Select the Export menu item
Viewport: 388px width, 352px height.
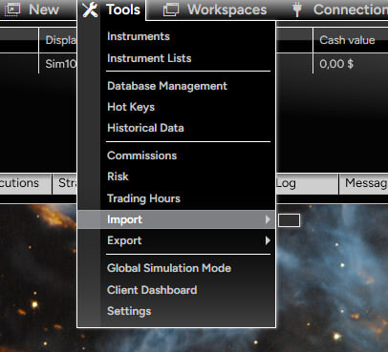176,240
